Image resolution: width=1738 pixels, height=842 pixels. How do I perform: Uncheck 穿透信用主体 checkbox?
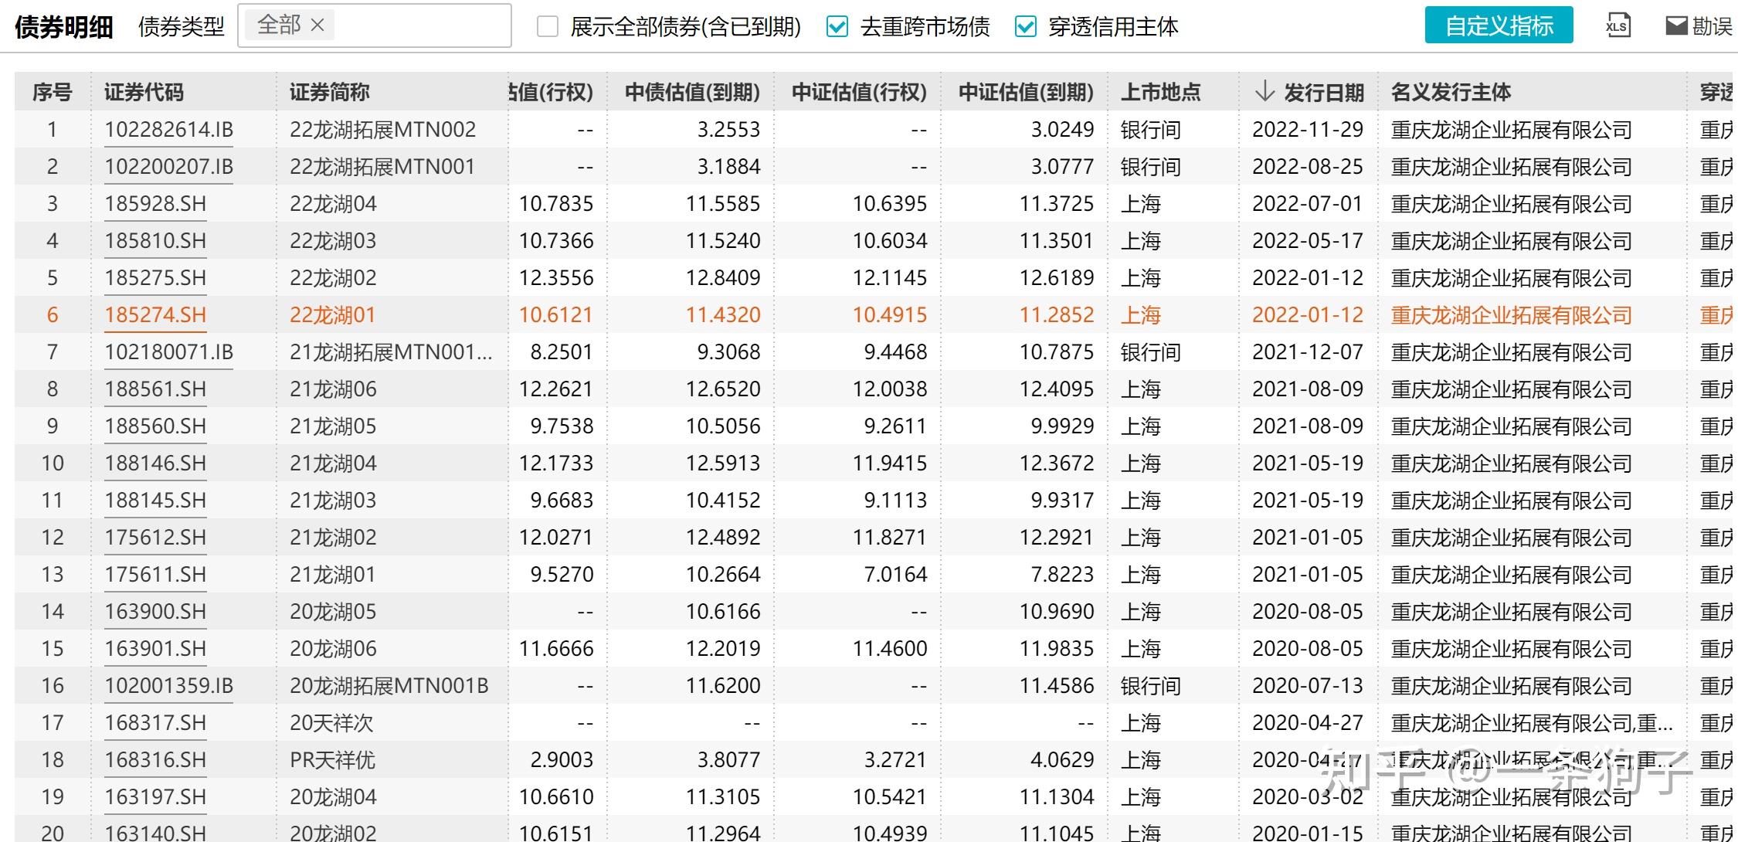coord(1026,27)
